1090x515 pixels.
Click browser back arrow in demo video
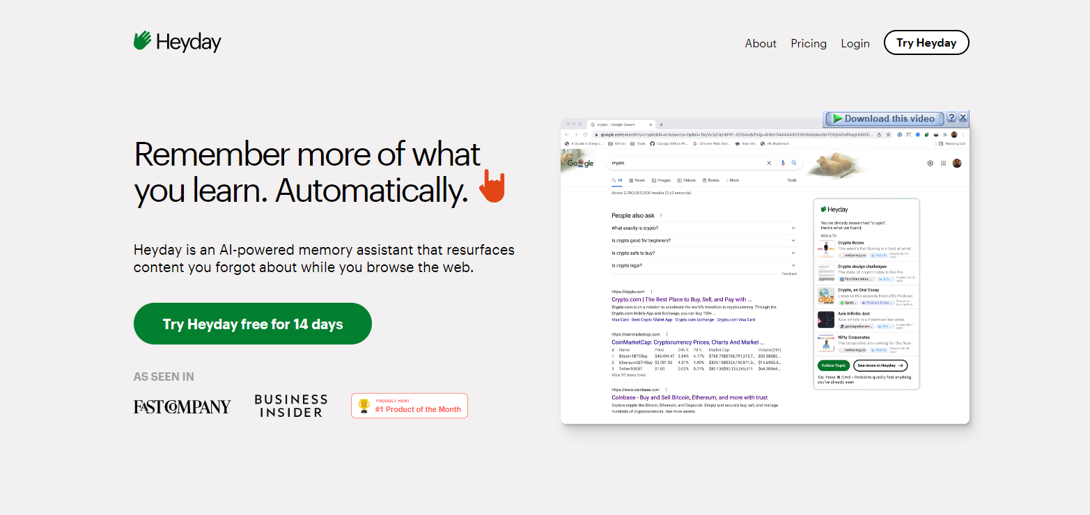pyautogui.click(x=567, y=134)
